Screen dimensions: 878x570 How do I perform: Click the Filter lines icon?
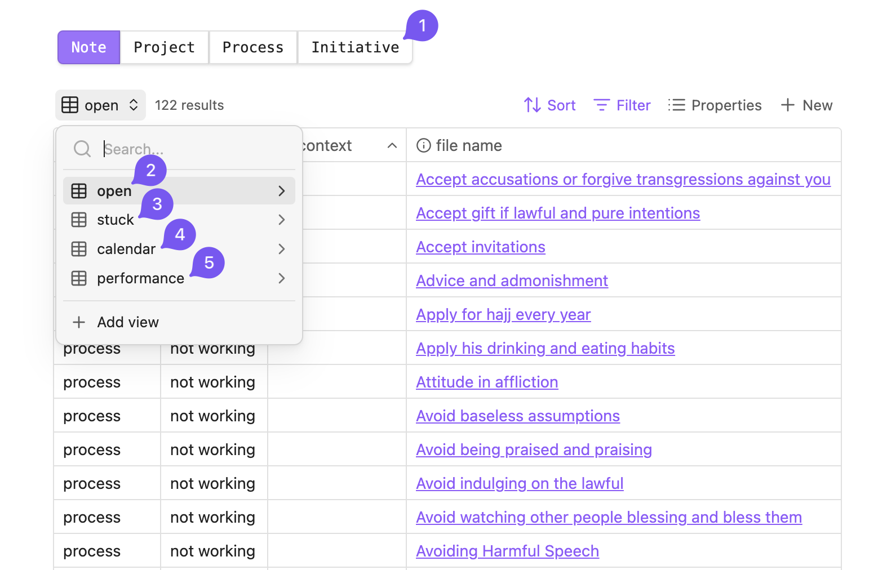point(601,105)
